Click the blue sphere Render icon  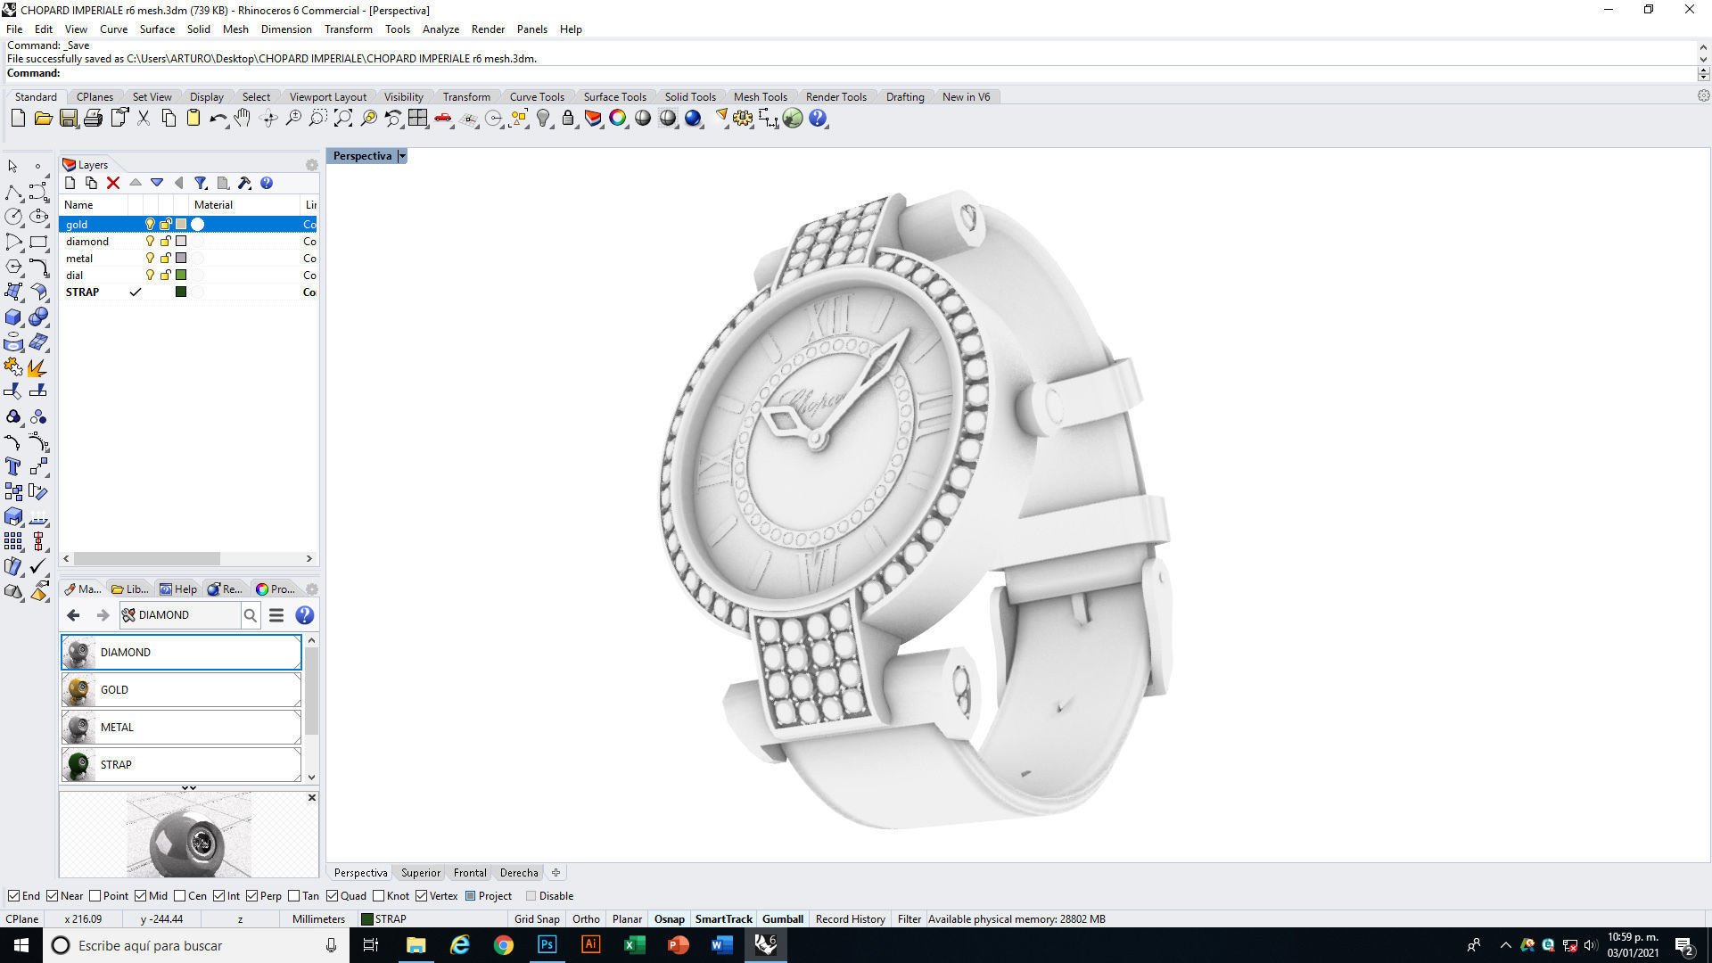[x=693, y=118]
